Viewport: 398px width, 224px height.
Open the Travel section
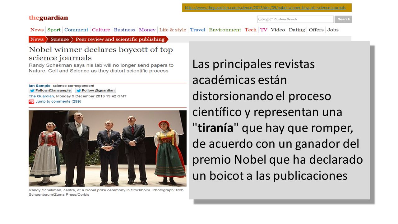[197, 30]
